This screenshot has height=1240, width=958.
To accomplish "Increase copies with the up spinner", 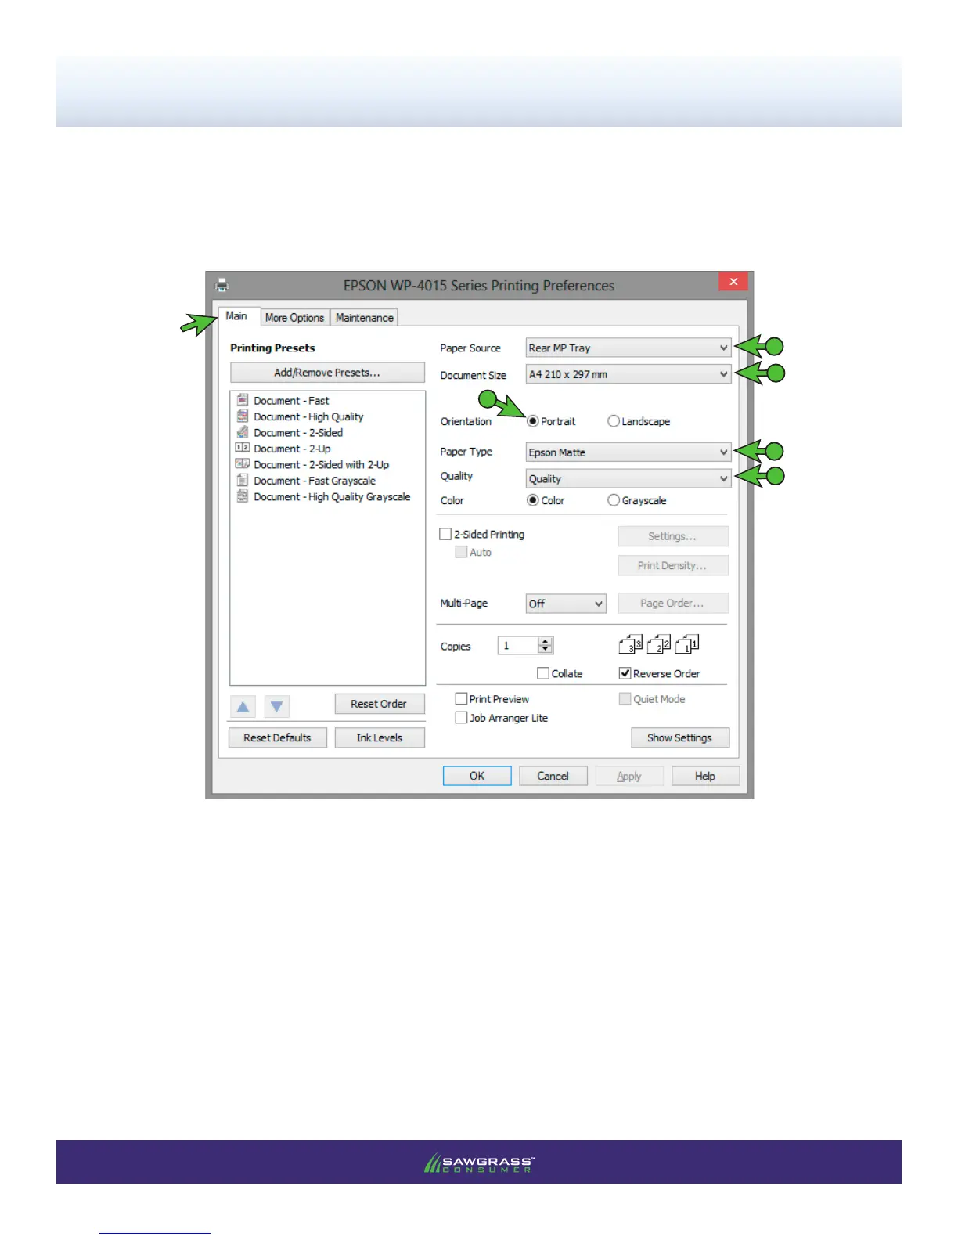I will [546, 641].
